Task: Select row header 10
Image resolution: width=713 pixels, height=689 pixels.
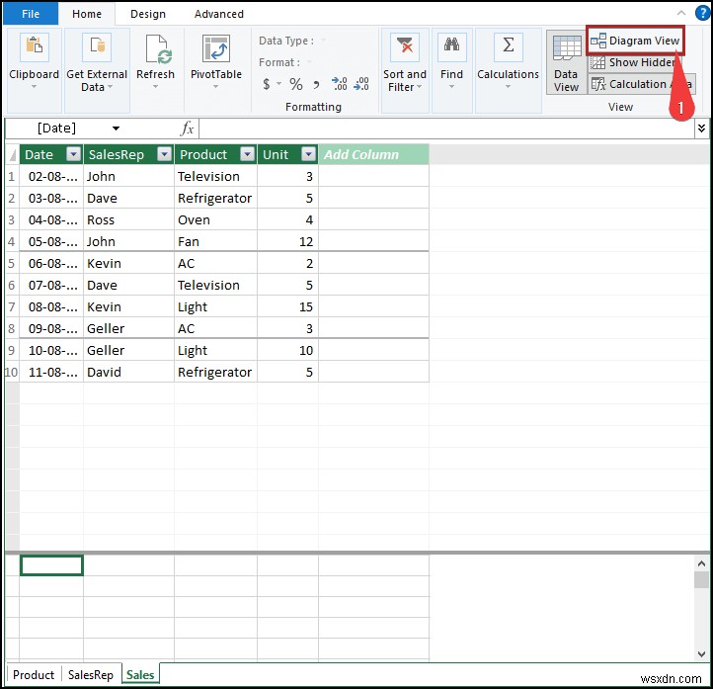Action: click(x=12, y=372)
